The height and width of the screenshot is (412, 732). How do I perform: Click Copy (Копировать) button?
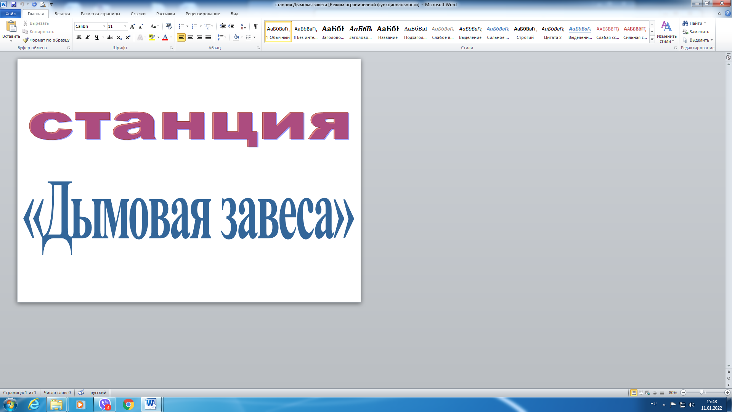(39, 32)
